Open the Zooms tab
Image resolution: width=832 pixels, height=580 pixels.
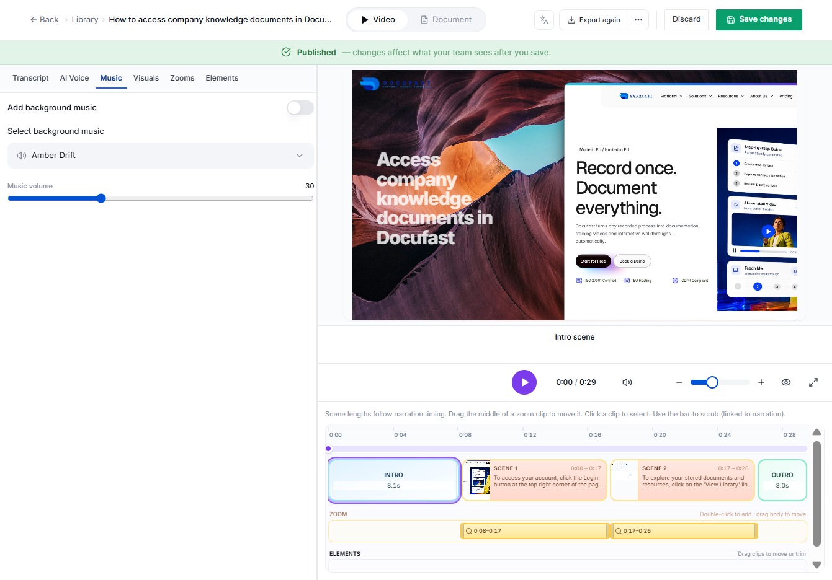click(182, 78)
